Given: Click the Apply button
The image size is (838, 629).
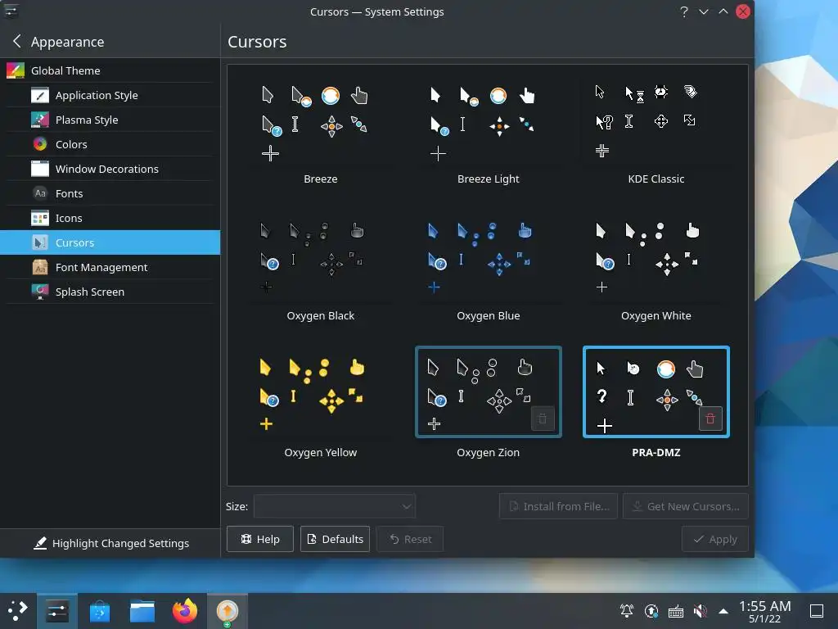Looking at the screenshot, I should pos(715,539).
